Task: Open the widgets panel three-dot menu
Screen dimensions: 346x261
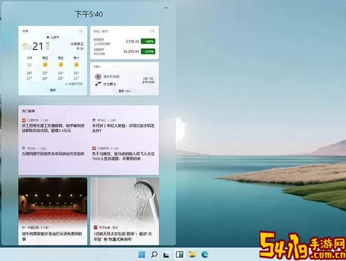Action: [x=166, y=7]
